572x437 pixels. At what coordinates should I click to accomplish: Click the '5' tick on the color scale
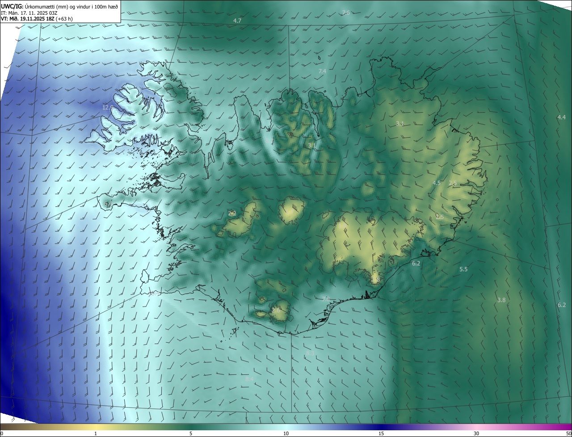click(x=191, y=433)
